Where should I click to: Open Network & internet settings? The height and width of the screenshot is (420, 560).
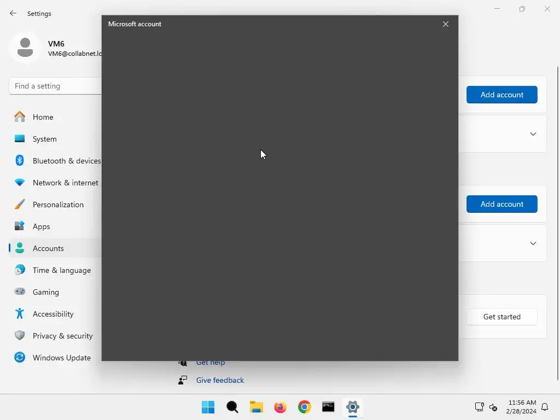(x=55, y=183)
